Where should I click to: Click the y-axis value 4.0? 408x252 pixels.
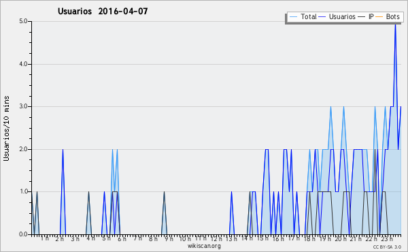pos(23,64)
